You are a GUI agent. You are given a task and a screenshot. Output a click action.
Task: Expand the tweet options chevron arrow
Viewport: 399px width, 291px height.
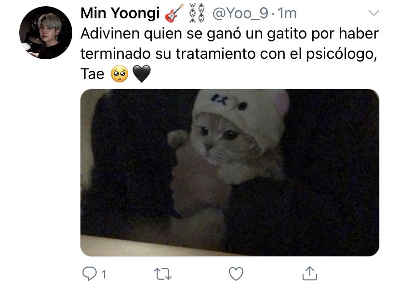coord(374,13)
